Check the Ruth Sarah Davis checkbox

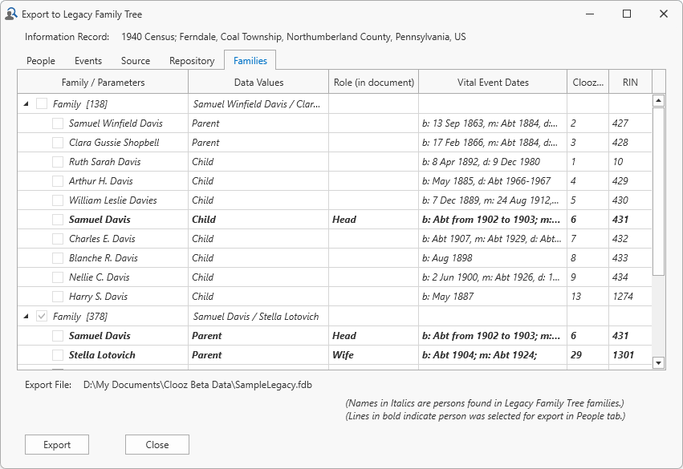tap(58, 162)
